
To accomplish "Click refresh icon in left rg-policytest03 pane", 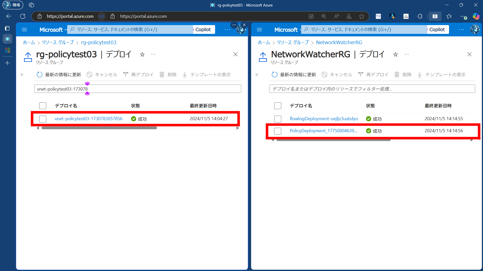I will (x=39, y=75).
